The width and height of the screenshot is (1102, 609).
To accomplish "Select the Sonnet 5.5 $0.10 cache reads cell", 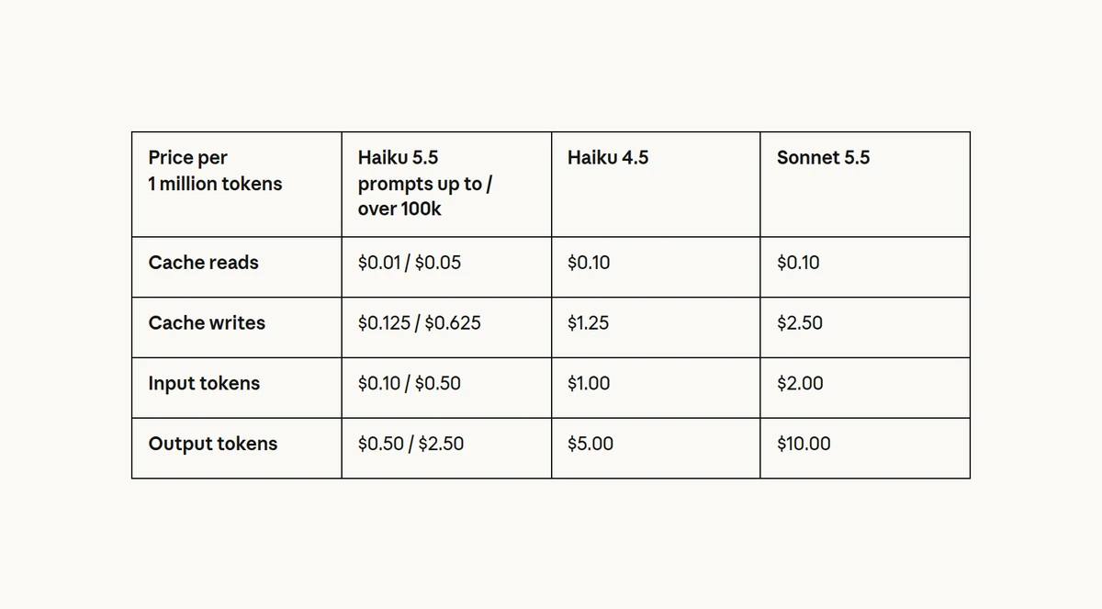I will click(865, 267).
